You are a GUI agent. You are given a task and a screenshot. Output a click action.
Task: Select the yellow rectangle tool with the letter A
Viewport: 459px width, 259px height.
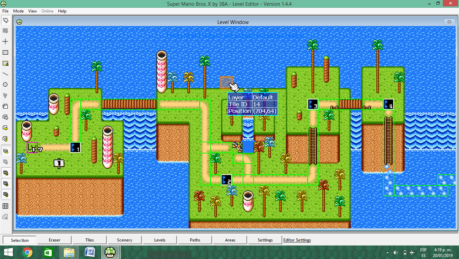pos(5,63)
